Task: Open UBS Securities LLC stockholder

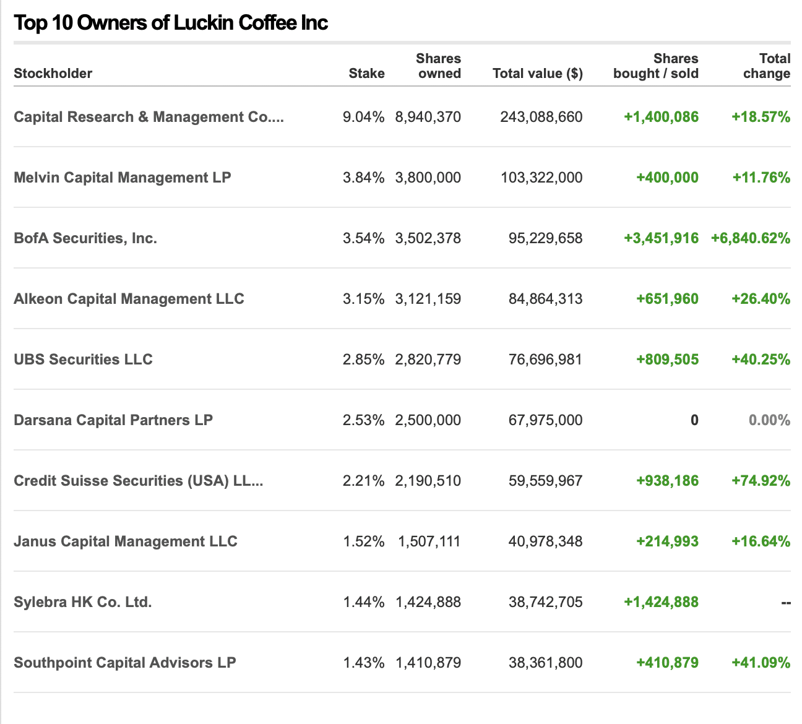Action: [x=83, y=360]
